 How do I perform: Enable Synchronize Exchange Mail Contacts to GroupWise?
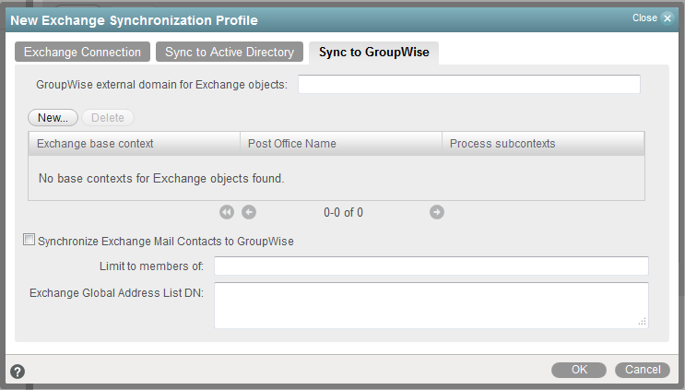[28, 241]
